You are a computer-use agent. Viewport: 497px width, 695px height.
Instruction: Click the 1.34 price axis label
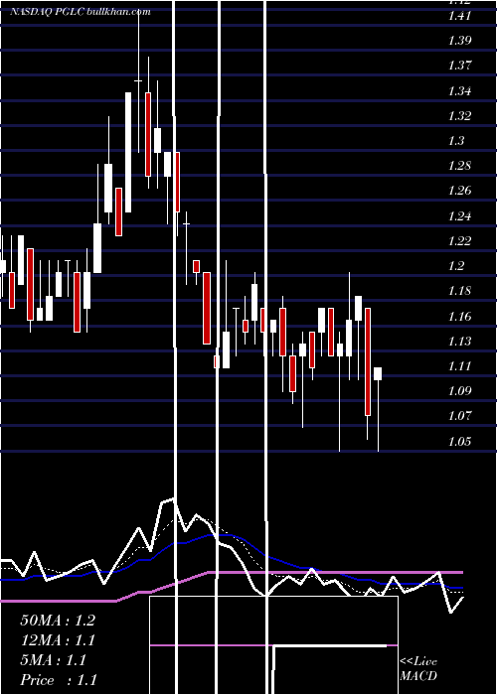(x=459, y=91)
